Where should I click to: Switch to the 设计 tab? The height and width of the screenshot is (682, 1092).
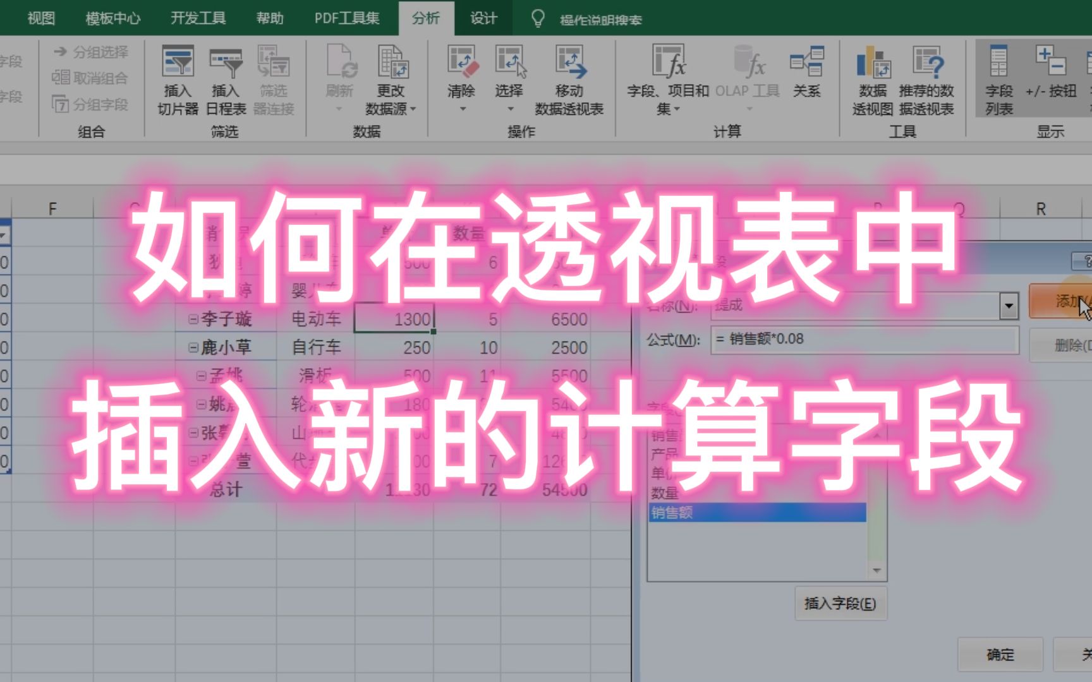click(x=483, y=18)
